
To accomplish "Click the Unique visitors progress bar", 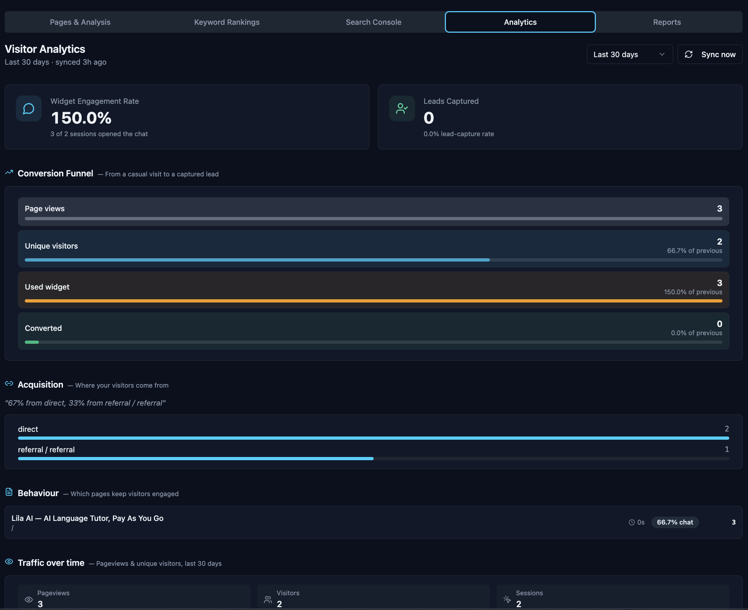I will pyautogui.click(x=373, y=260).
